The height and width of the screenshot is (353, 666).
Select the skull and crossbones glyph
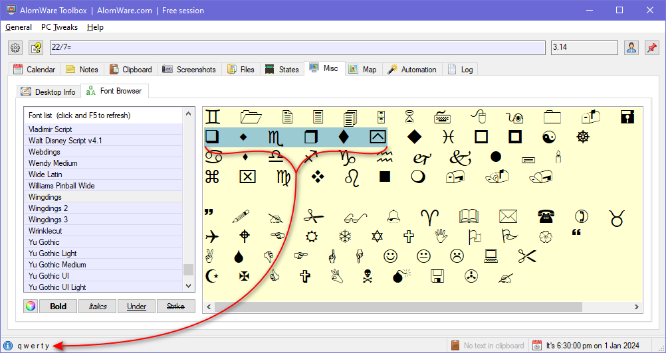(x=367, y=275)
